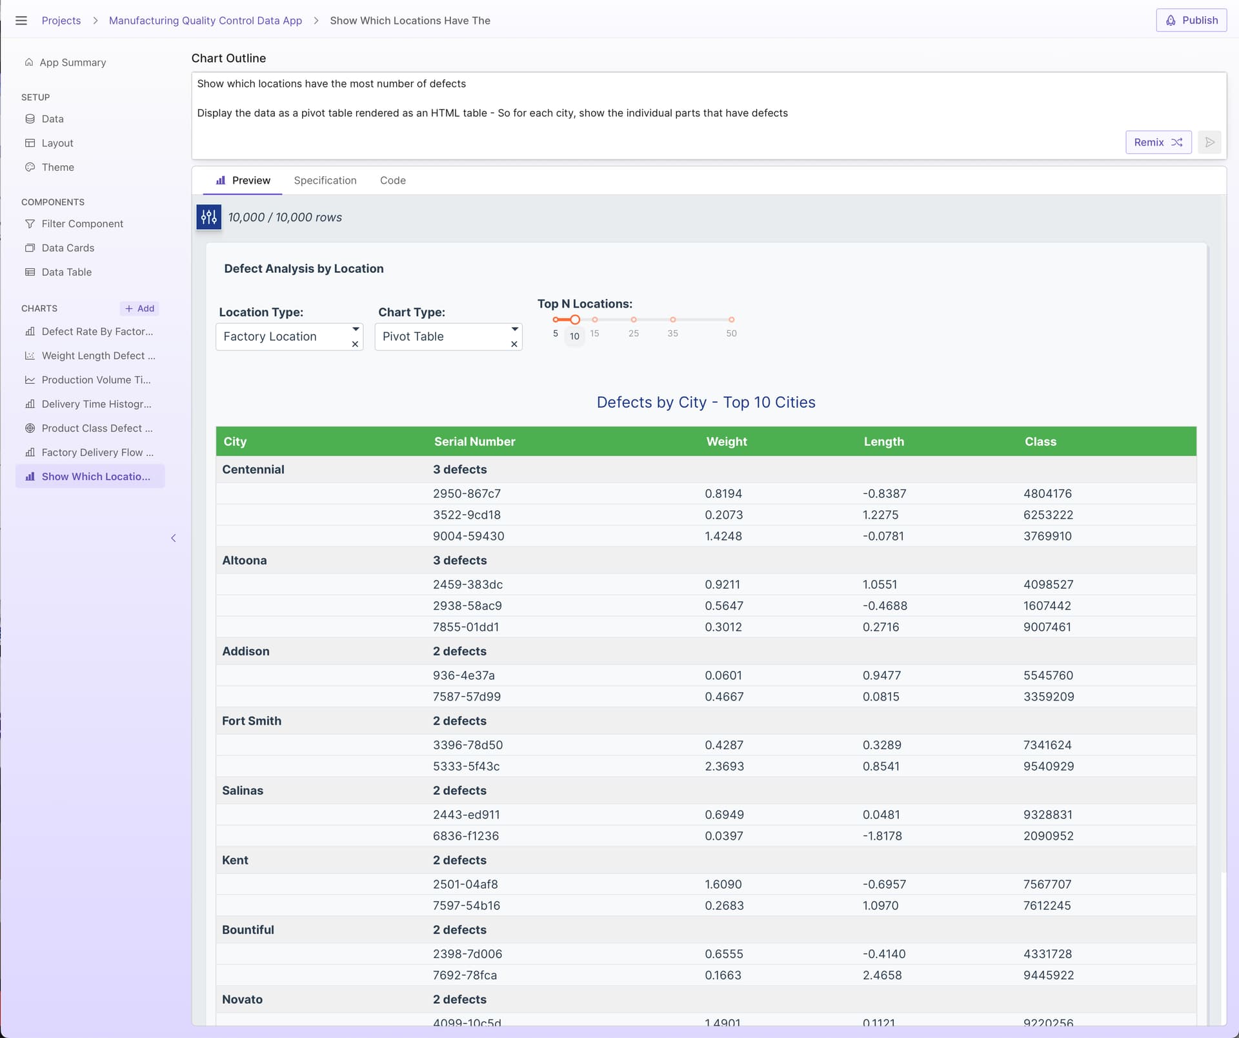Expand the Chart Type dropdown
1239x1038 pixels.
pyautogui.click(x=515, y=329)
